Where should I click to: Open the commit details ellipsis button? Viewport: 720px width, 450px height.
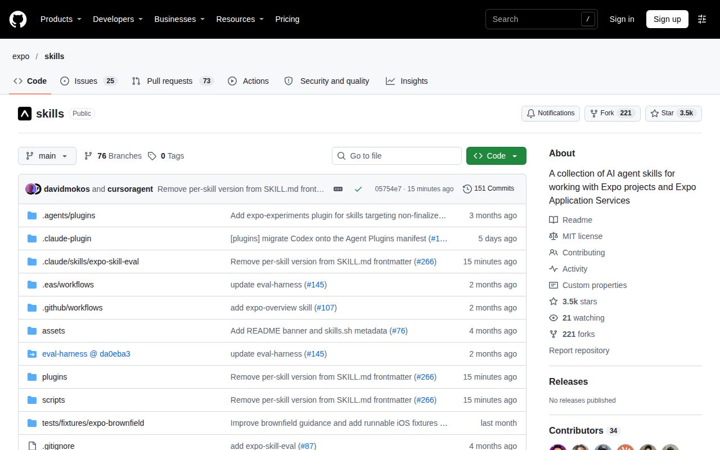338,189
